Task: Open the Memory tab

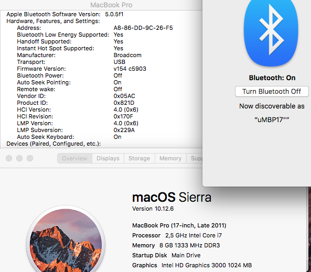Action: pos(170,158)
